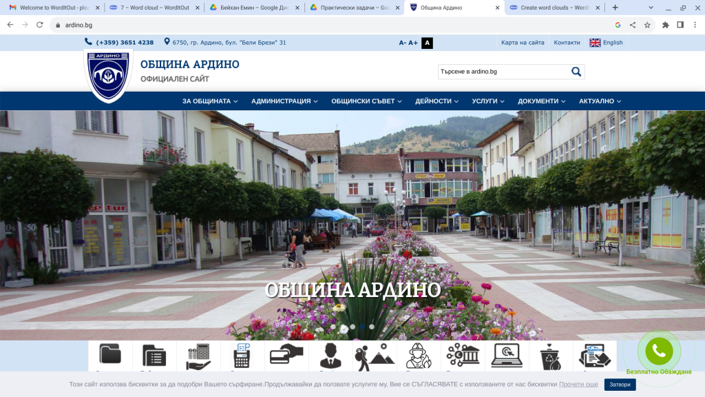Viewport: 705px width, 397px height.
Task: Click the laptop with cursor e-services icon
Action: pyautogui.click(x=507, y=356)
